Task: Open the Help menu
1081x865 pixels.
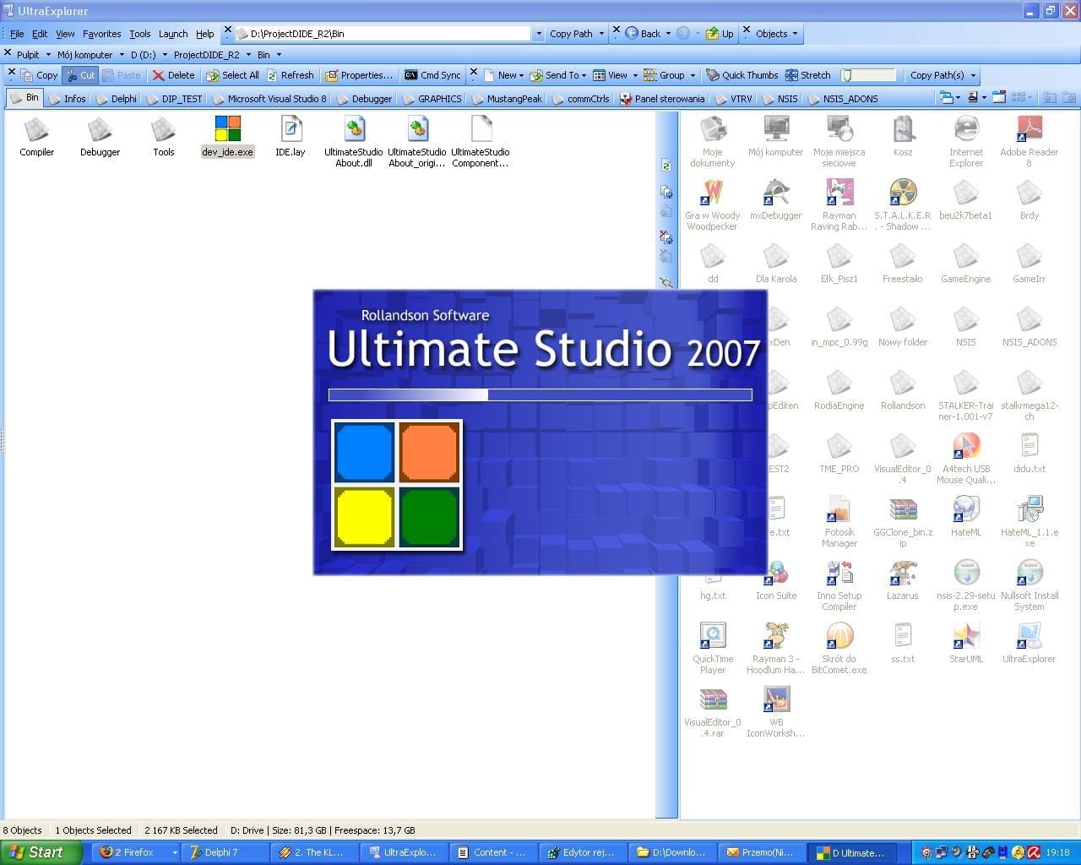Action: tap(205, 34)
